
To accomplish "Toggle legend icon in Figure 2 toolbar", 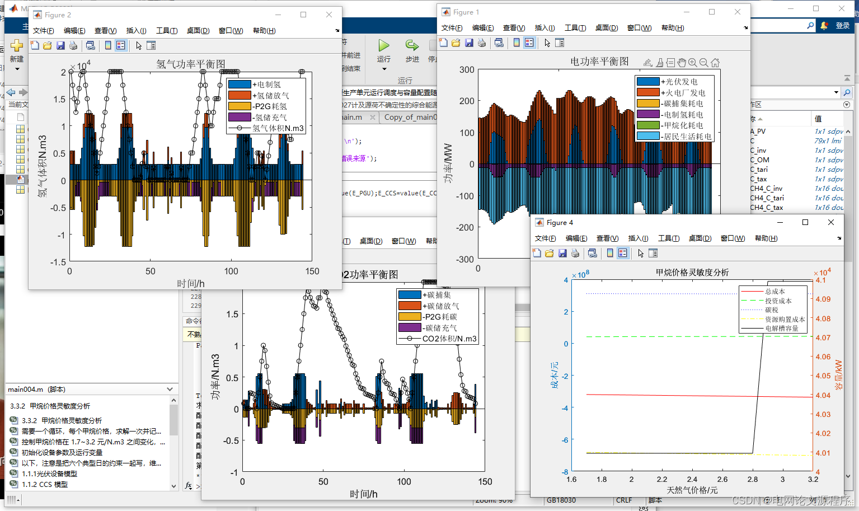I will pos(120,45).
